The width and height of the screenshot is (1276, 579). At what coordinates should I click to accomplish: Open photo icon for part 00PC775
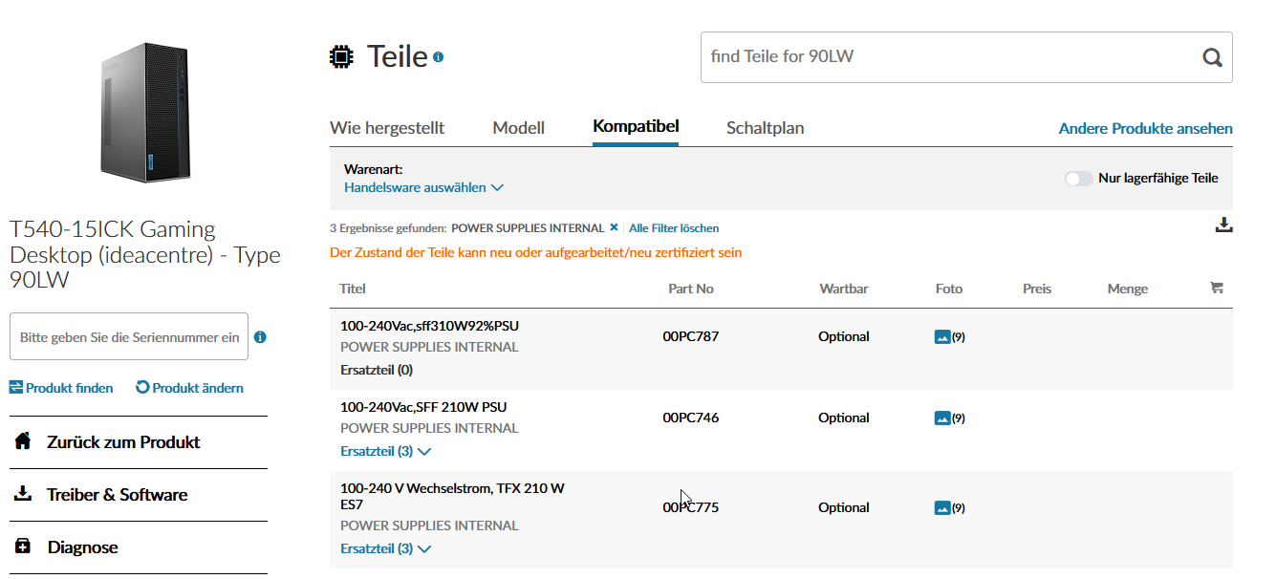point(942,507)
